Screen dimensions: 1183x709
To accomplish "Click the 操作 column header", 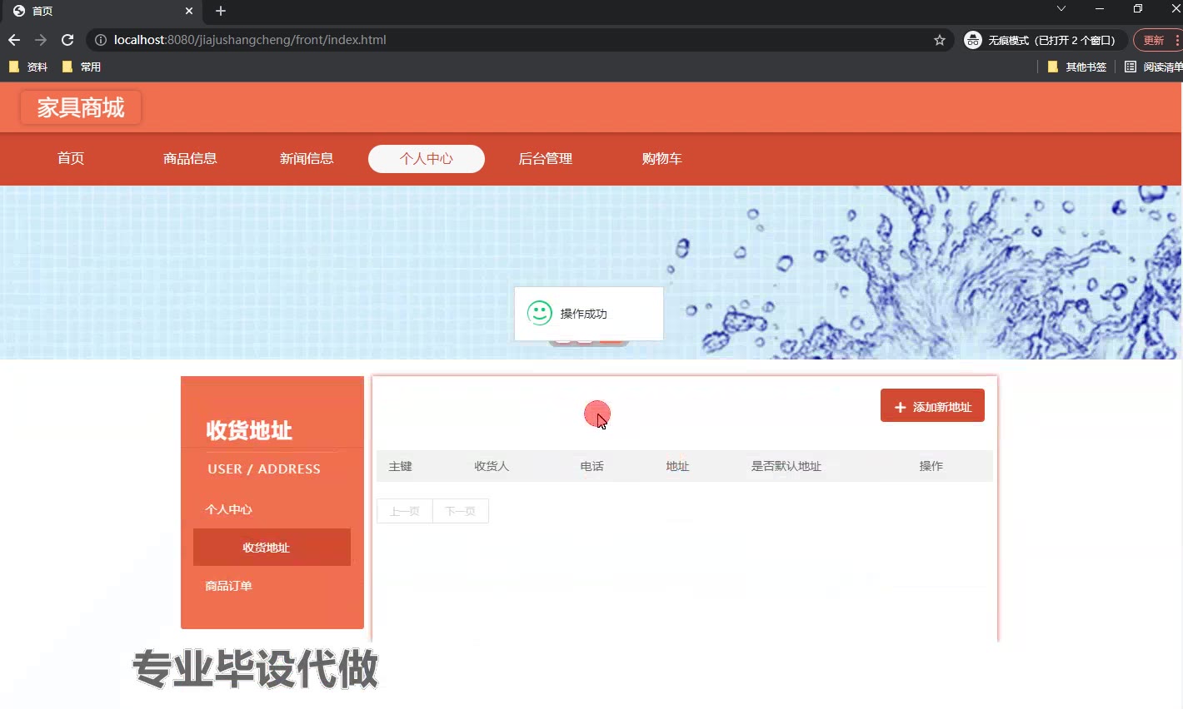I will click(931, 466).
